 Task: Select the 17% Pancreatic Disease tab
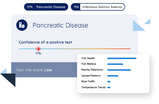point(46,7)
